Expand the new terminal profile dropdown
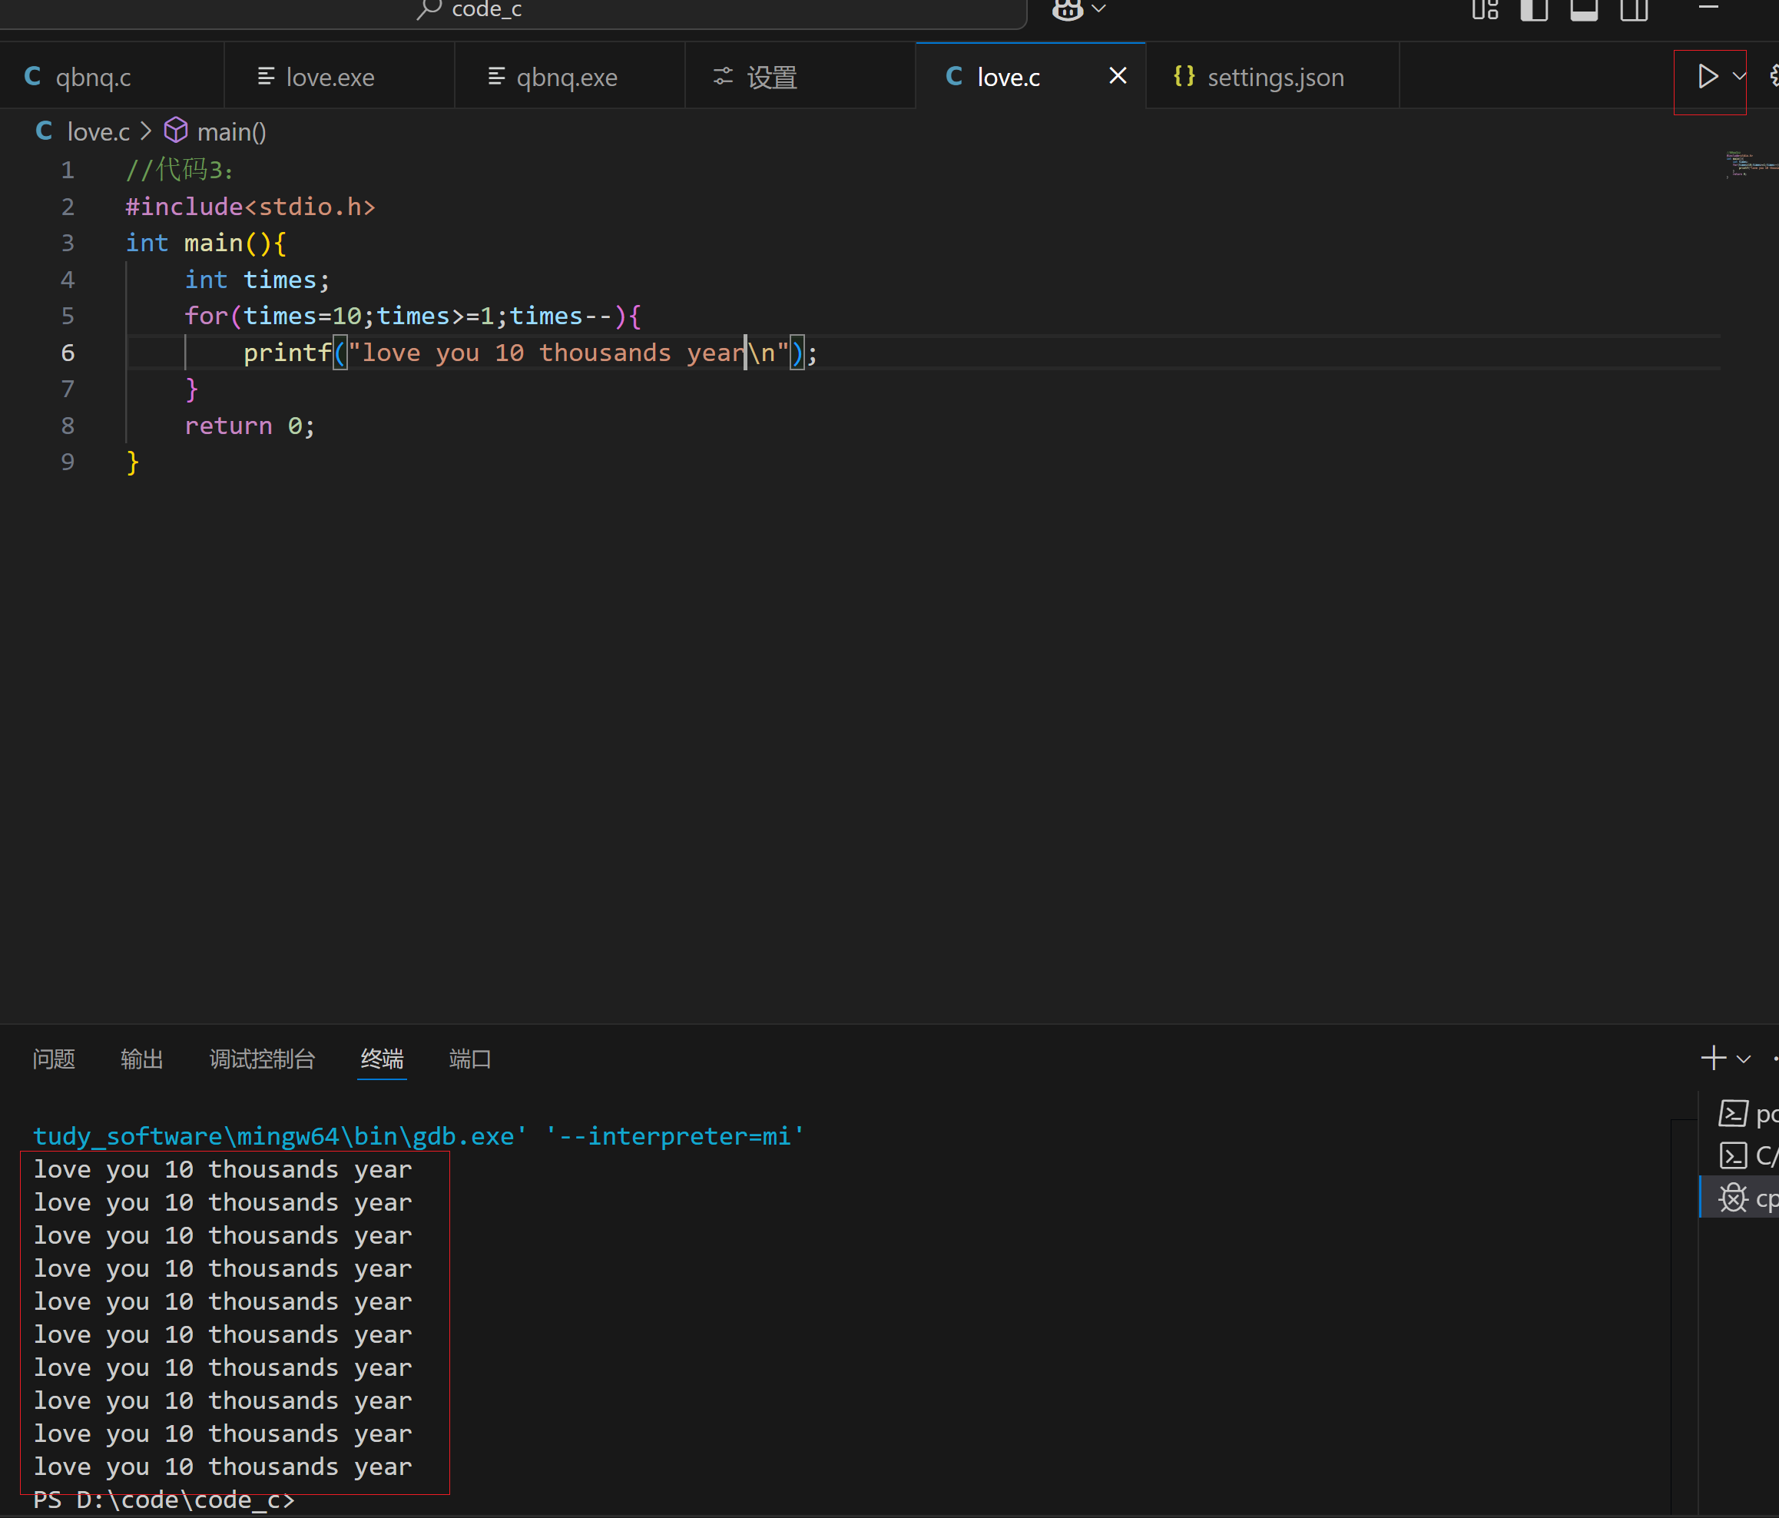 pyautogui.click(x=1743, y=1059)
